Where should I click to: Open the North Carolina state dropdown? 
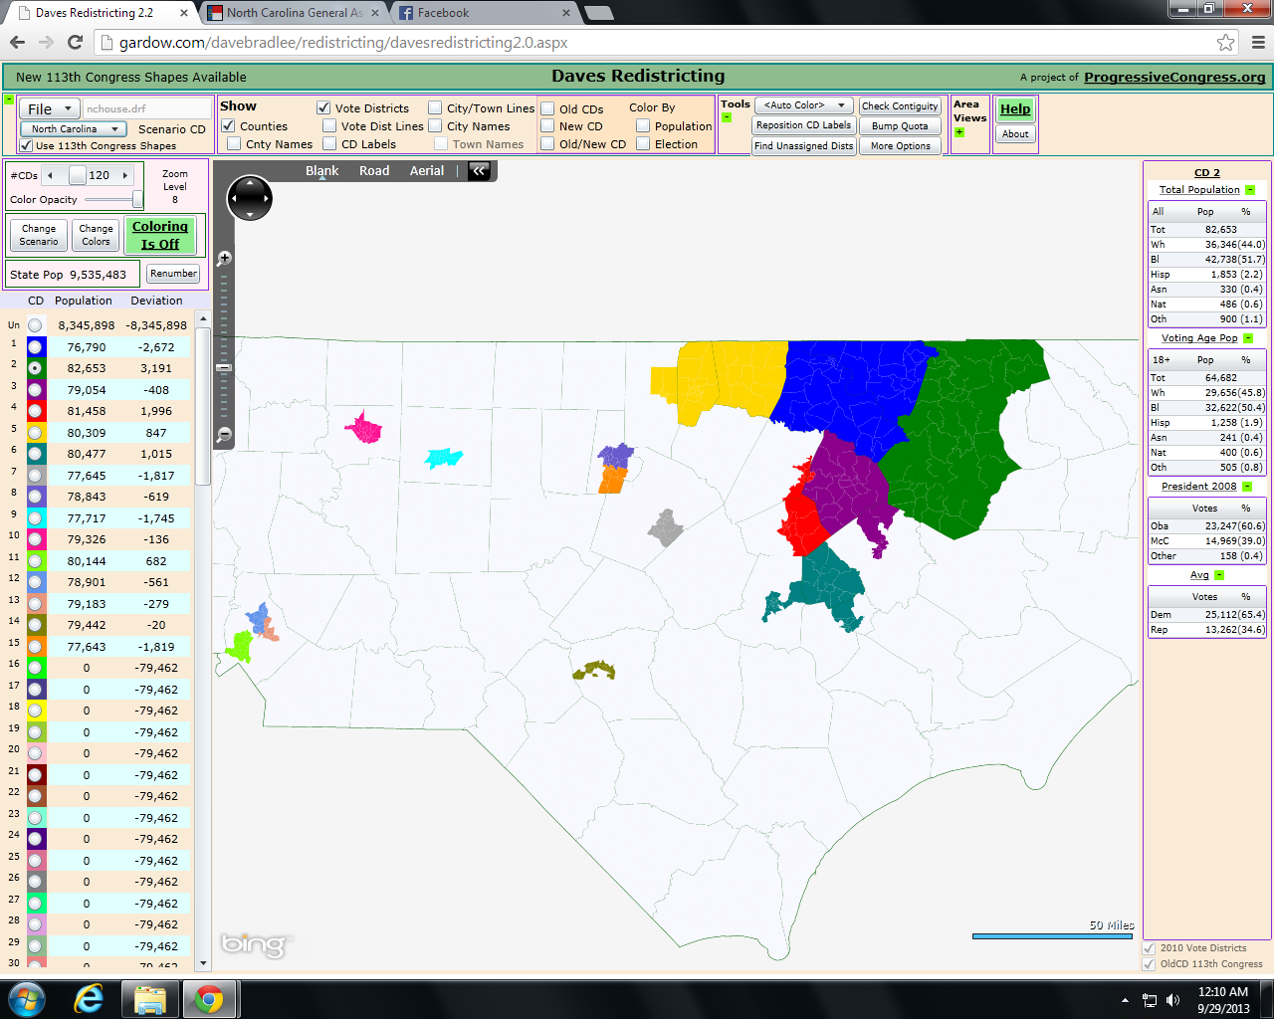click(x=73, y=128)
